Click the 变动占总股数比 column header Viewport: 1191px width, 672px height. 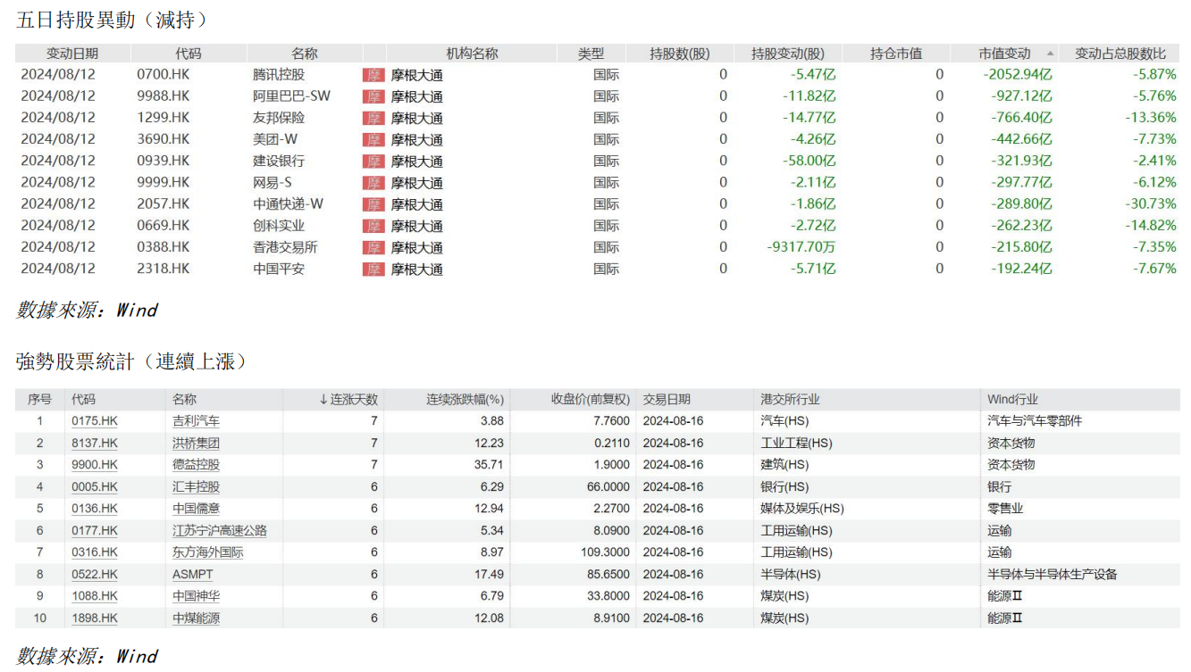click(1120, 54)
